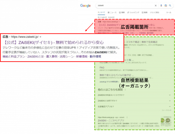Open the "ZAiSEKI - ここからアプリ" result
This screenshot has height=134, width=175.
point(111,121)
